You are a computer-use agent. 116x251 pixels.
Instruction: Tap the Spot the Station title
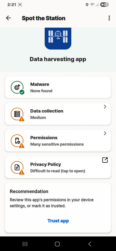click(x=44, y=18)
